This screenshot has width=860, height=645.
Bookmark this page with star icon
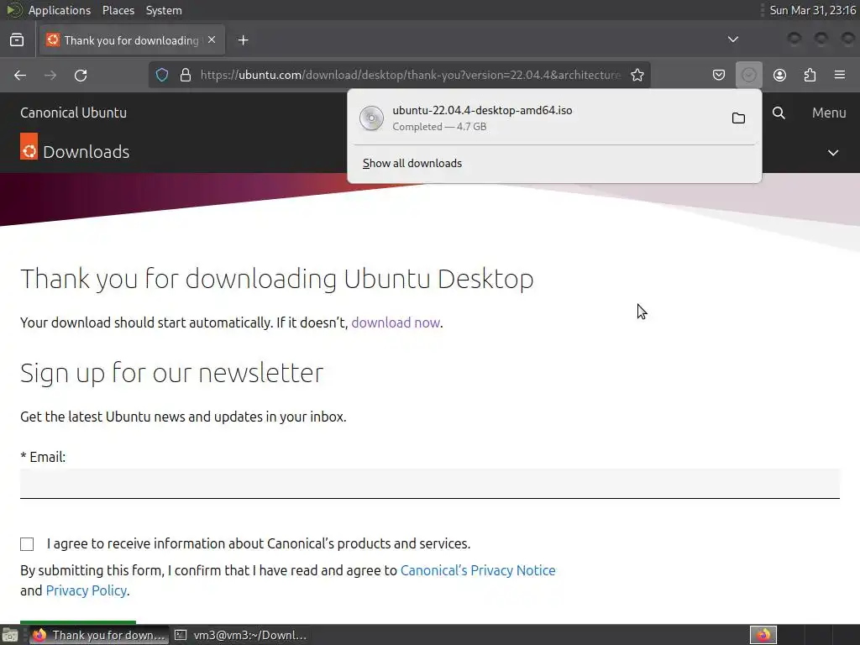(x=637, y=75)
